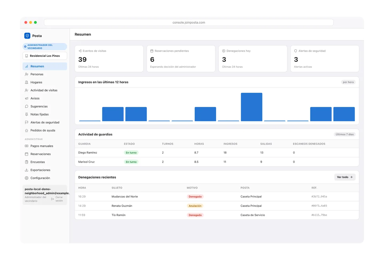Screen dimensions: 384x260
Task: Click the Anulación badge for Renata Guzmán
Action: pos(195,206)
